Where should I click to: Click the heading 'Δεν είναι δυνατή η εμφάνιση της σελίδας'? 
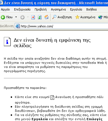click(x=52, y=43)
